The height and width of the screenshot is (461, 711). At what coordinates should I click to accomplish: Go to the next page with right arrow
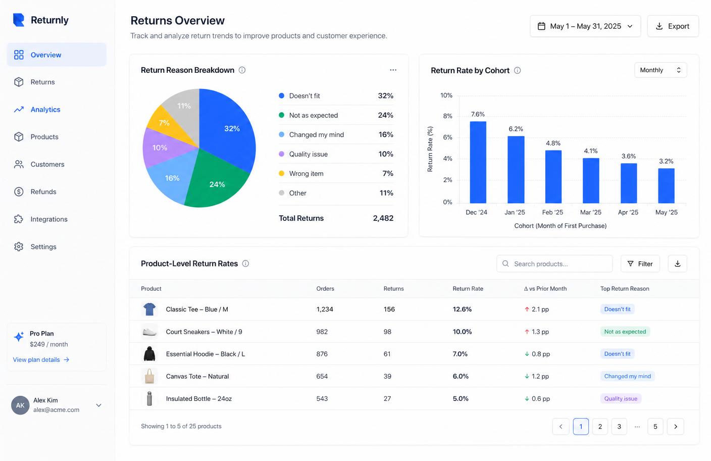tap(676, 426)
